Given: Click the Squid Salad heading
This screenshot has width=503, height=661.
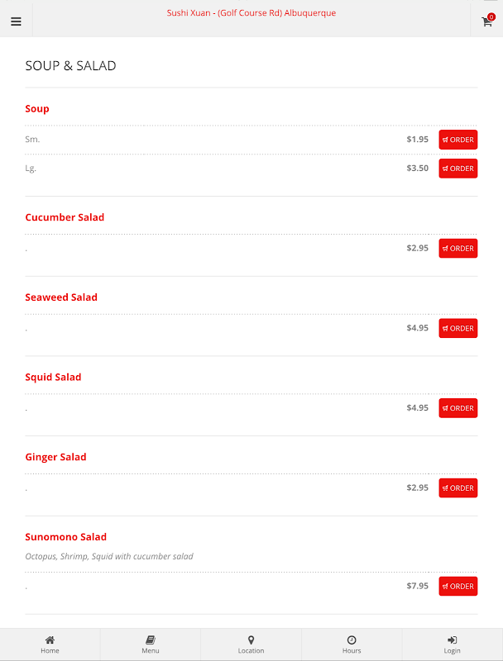Looking at the screenshot, I should [x=53, y=378].
